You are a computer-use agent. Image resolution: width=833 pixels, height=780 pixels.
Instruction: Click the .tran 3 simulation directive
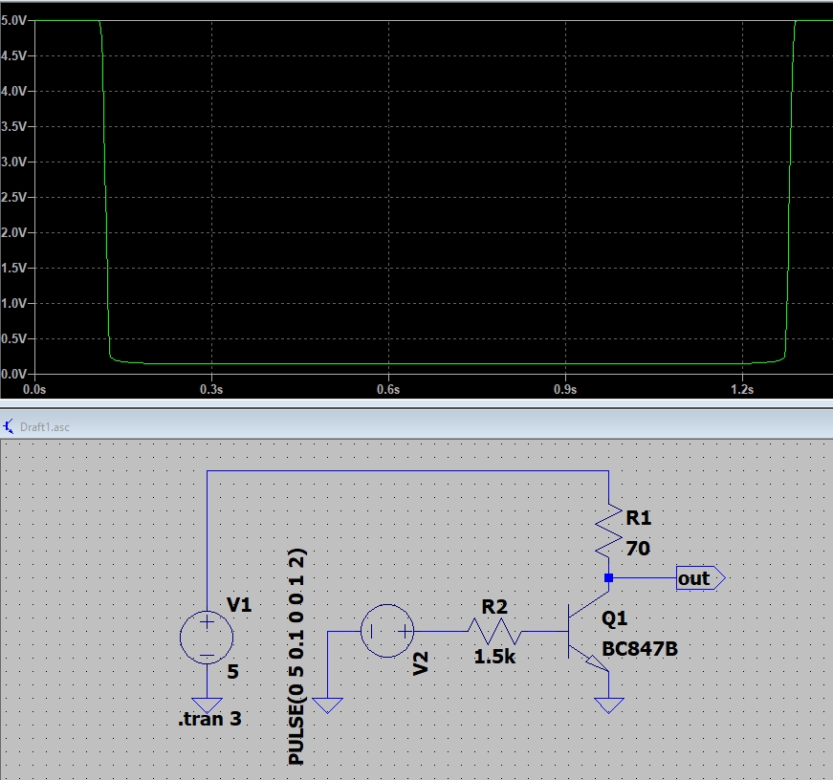click(209, 719)
